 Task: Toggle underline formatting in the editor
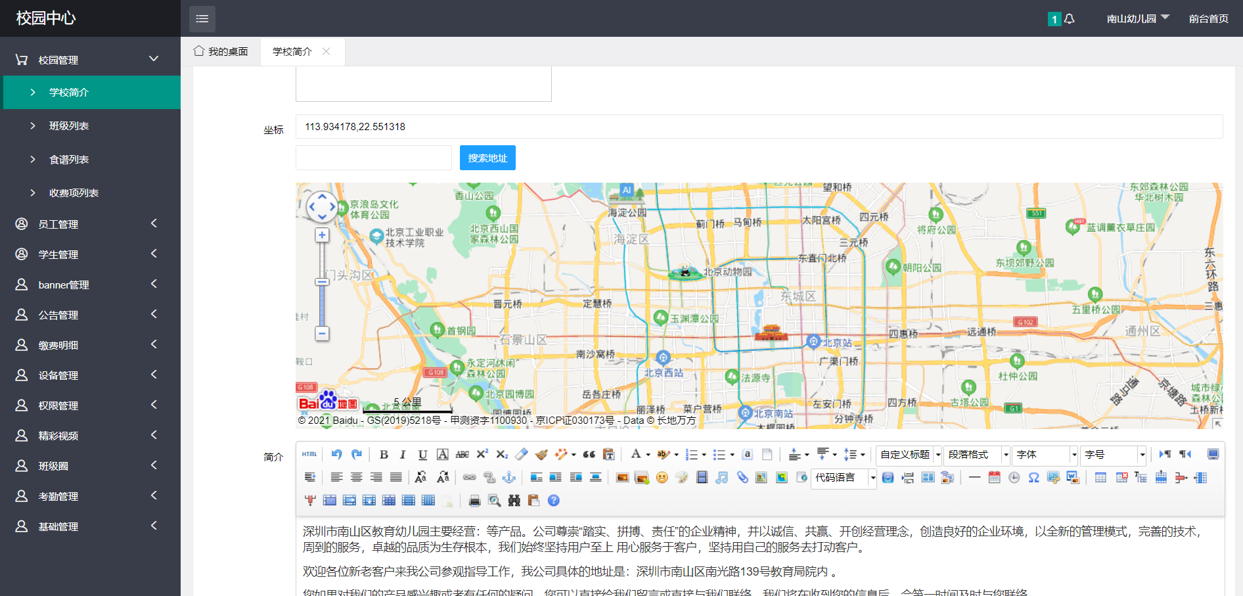coord(422,455)
